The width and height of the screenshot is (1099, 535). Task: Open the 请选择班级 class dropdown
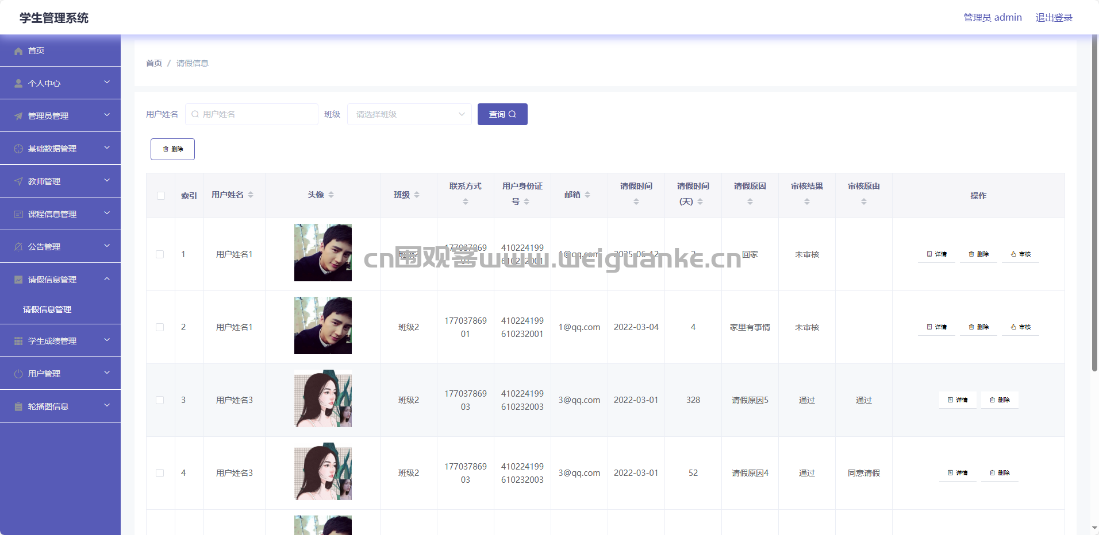(x=409, y=114)
